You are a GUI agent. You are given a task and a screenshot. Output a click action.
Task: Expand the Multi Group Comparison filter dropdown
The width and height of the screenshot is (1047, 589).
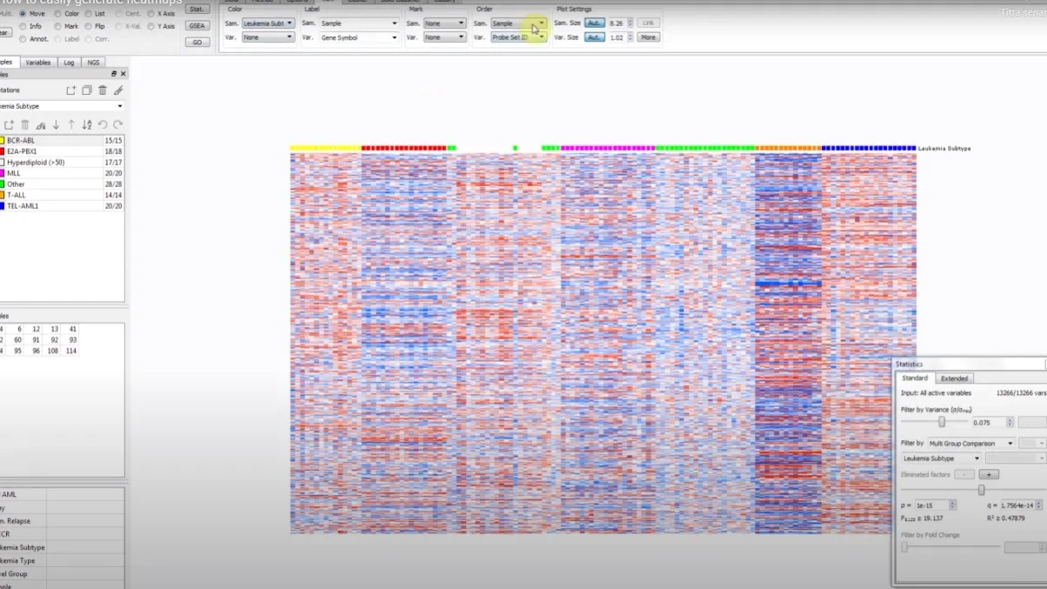pos(971,444)
